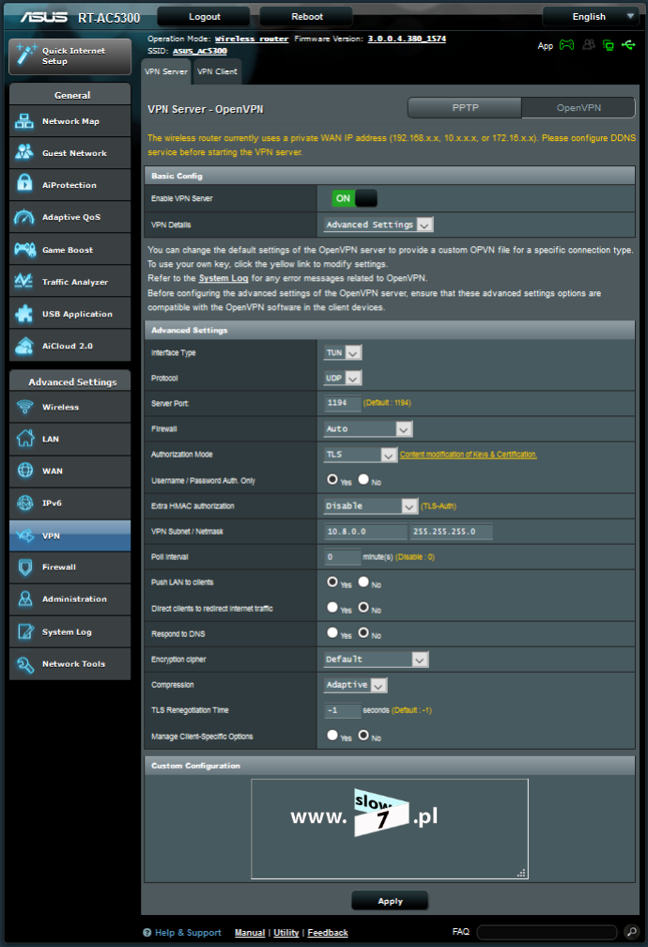Open the Firewall Auto dropdown
The image size is (648, 947).
point(368,428)
